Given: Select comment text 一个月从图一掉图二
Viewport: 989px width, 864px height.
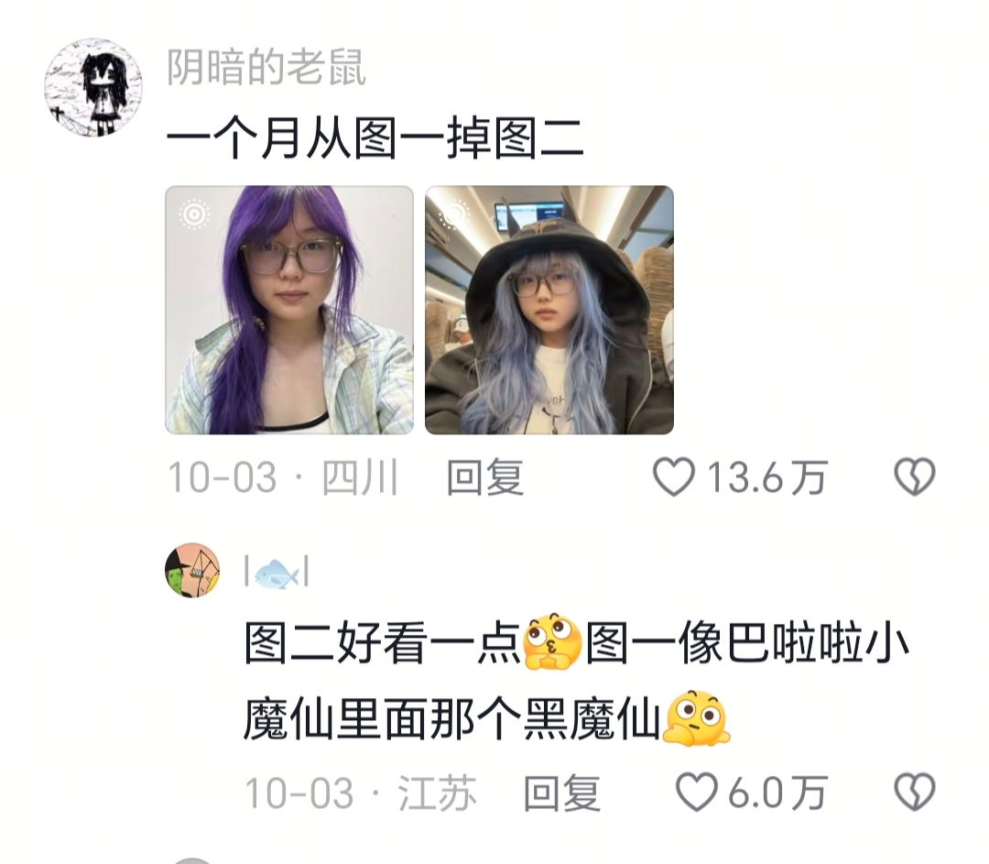Looking at the screenshot, I should click(375, 139).
